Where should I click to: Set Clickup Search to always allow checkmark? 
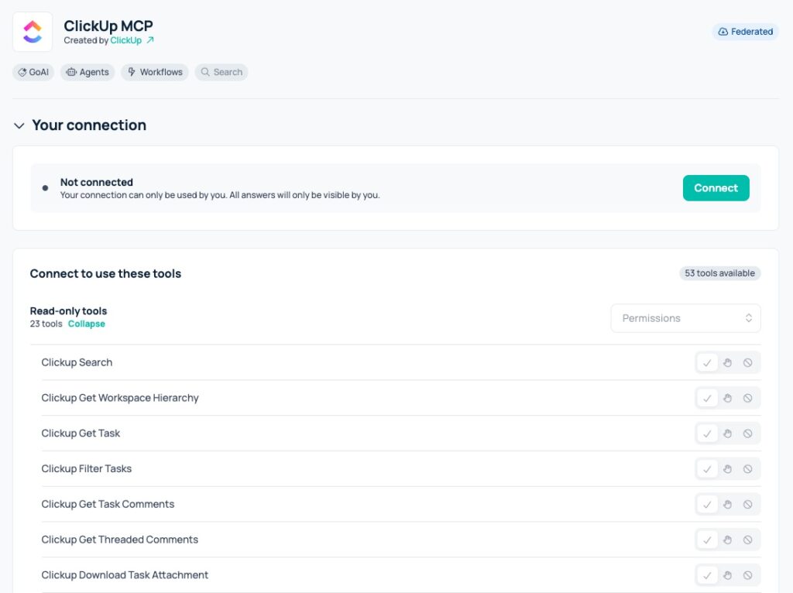point(707,362)
